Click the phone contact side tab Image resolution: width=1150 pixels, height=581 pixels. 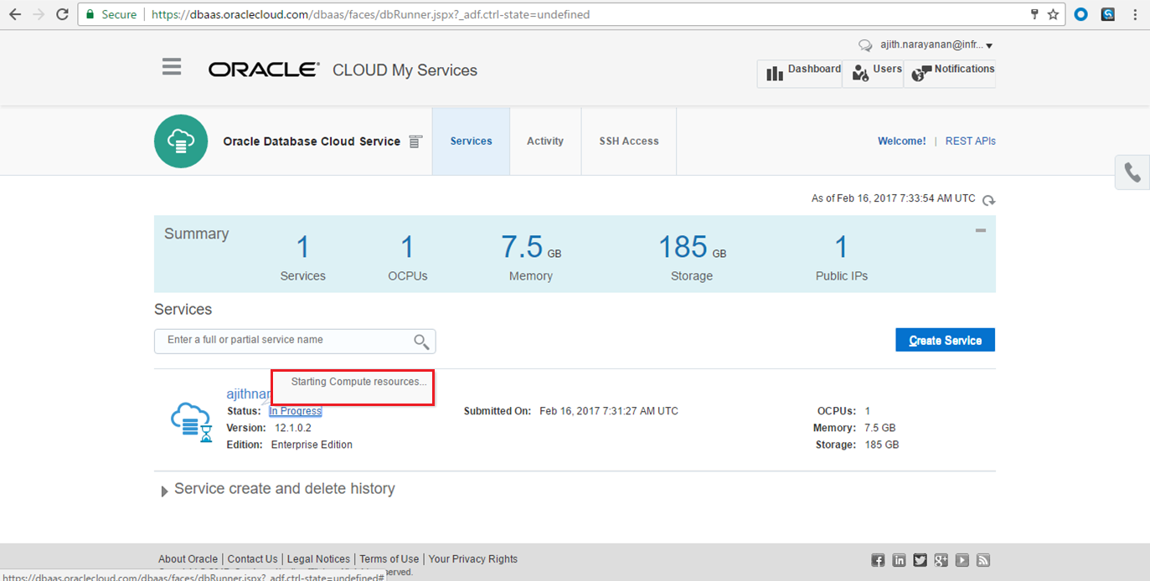pos(1132,172)
